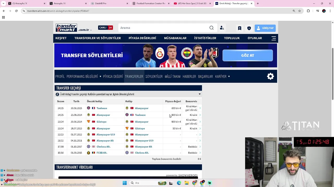334x187 pixels.
Task: Open transfer details arrow for 01.09.2015 row
Action: click(x=200, y=153)
